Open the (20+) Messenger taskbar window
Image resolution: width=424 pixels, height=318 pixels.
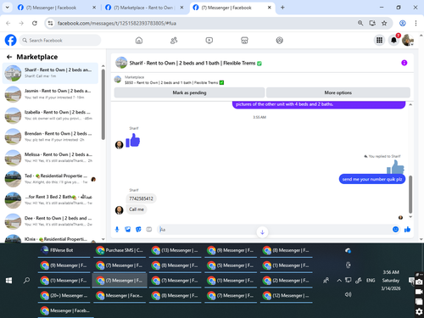pos(64,296)
